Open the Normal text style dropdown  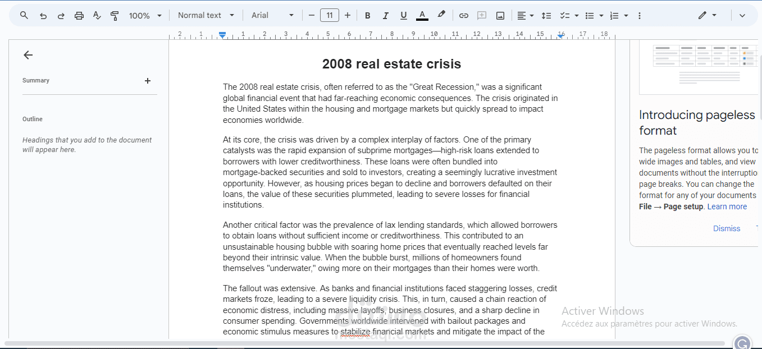(205, 15)
